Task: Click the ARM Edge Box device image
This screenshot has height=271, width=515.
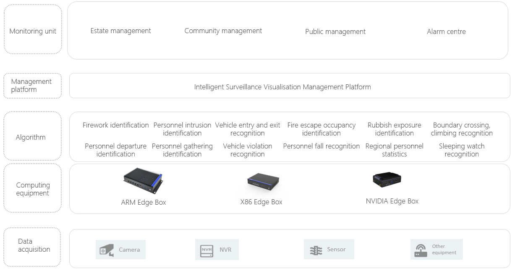Action: pos(143,180)
